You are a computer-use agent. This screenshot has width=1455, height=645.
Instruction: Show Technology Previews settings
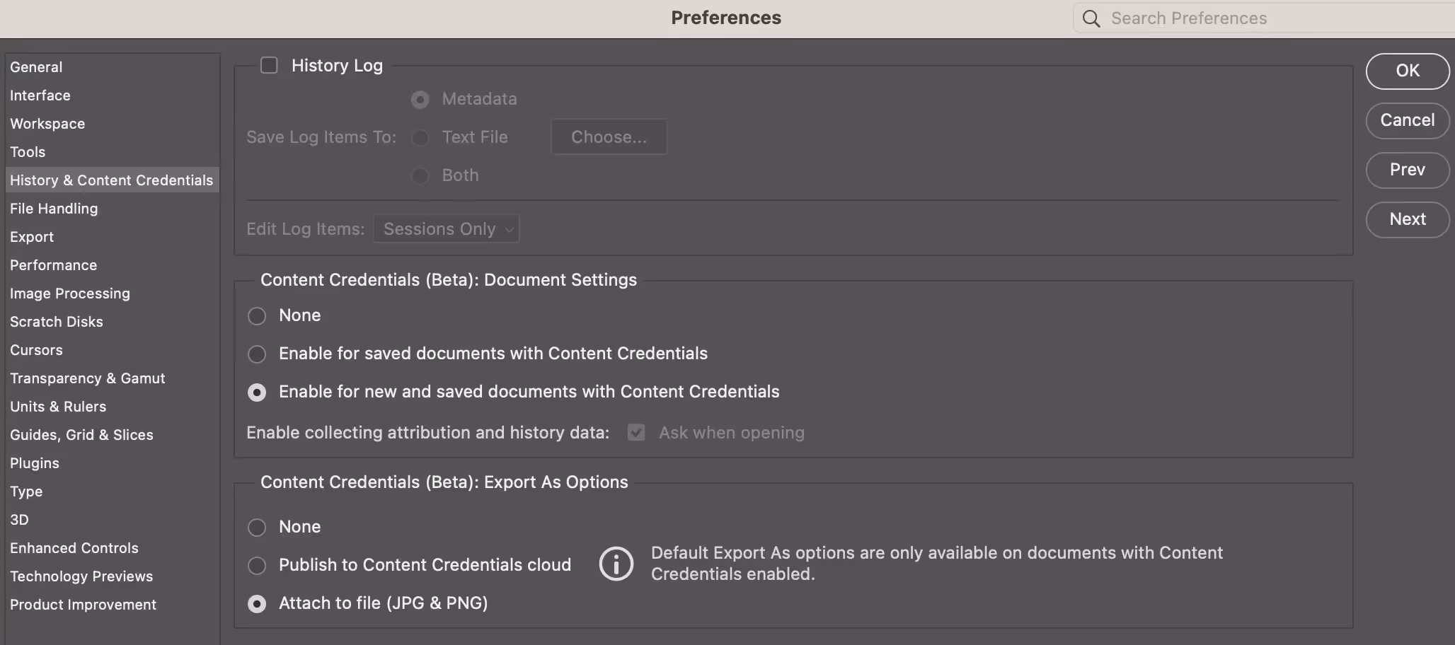pos(81,576)
